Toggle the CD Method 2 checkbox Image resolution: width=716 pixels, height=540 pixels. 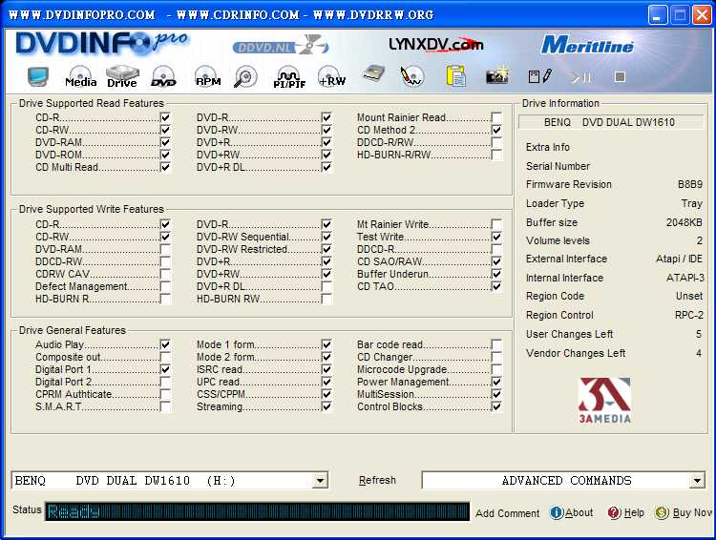click(496, 130)
